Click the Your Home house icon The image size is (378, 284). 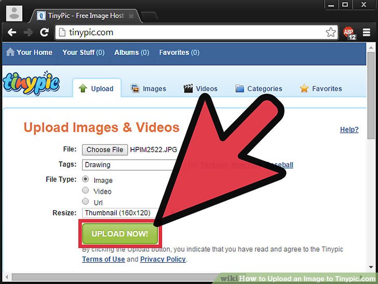(10, 52)
